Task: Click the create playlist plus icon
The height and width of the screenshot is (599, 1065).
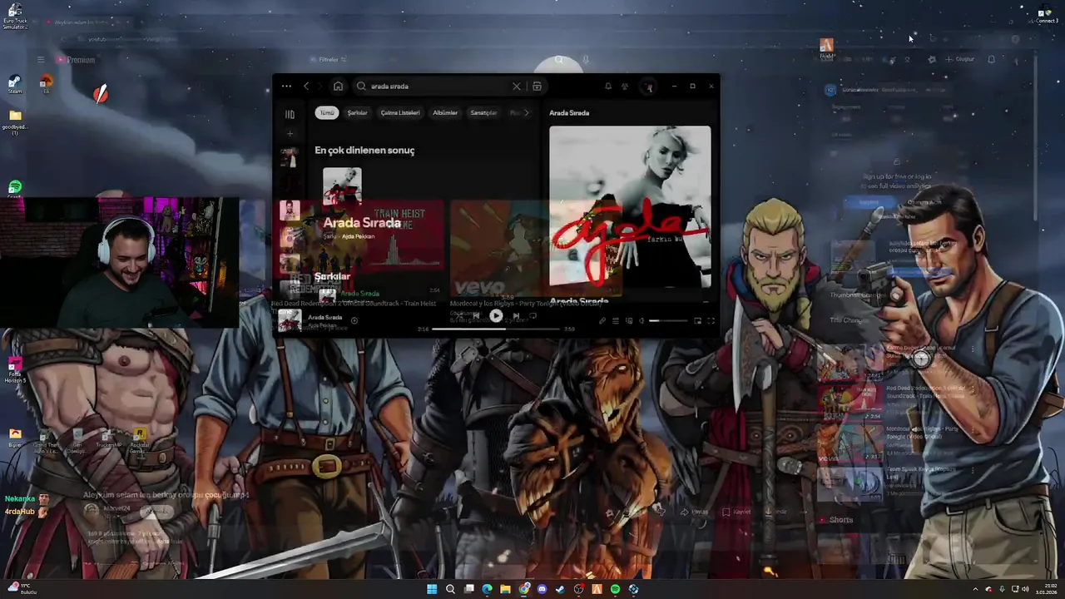Action: [290, 133]
